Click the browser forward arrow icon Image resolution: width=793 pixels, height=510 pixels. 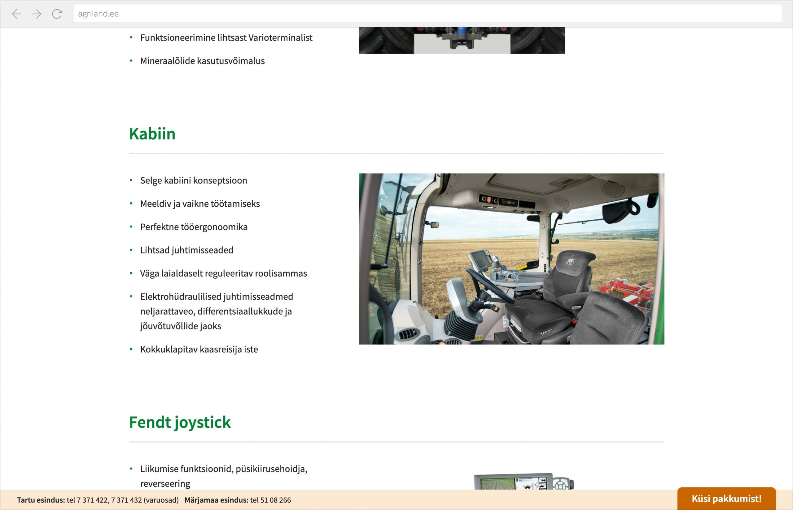36,14
